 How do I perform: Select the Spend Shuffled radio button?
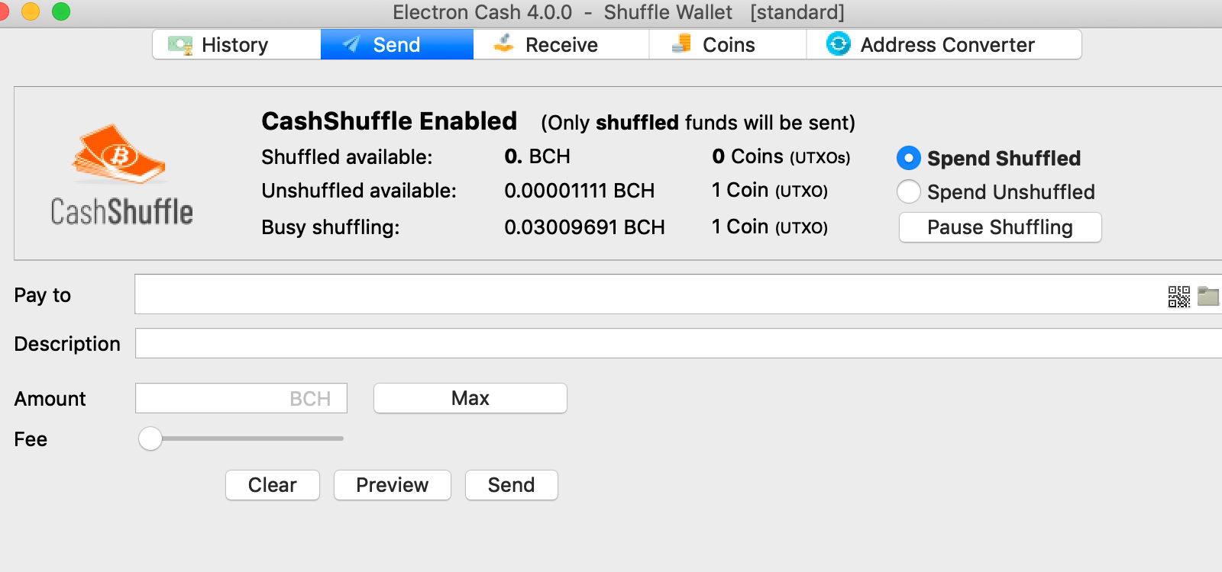(908, 158)
